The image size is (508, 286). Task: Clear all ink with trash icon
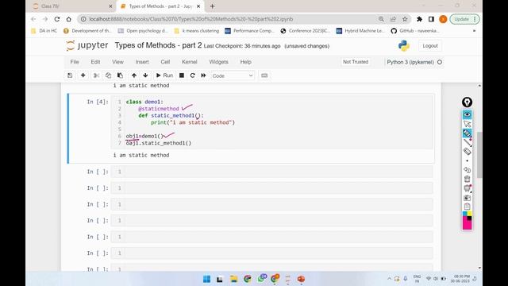tap(467, 179)
